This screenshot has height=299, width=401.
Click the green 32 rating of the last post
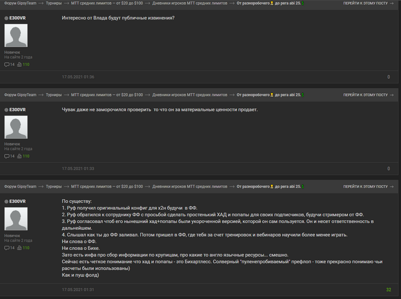click(x=388, y=289)
